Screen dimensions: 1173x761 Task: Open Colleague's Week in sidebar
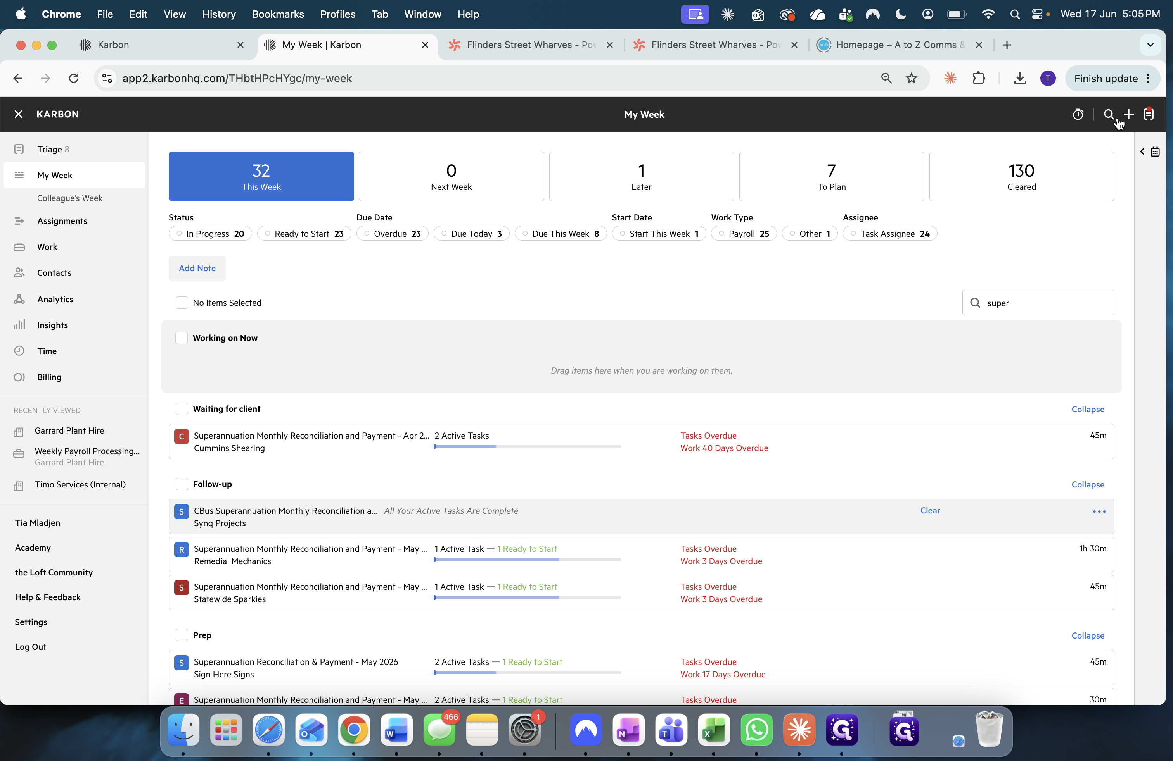(70, 198)
